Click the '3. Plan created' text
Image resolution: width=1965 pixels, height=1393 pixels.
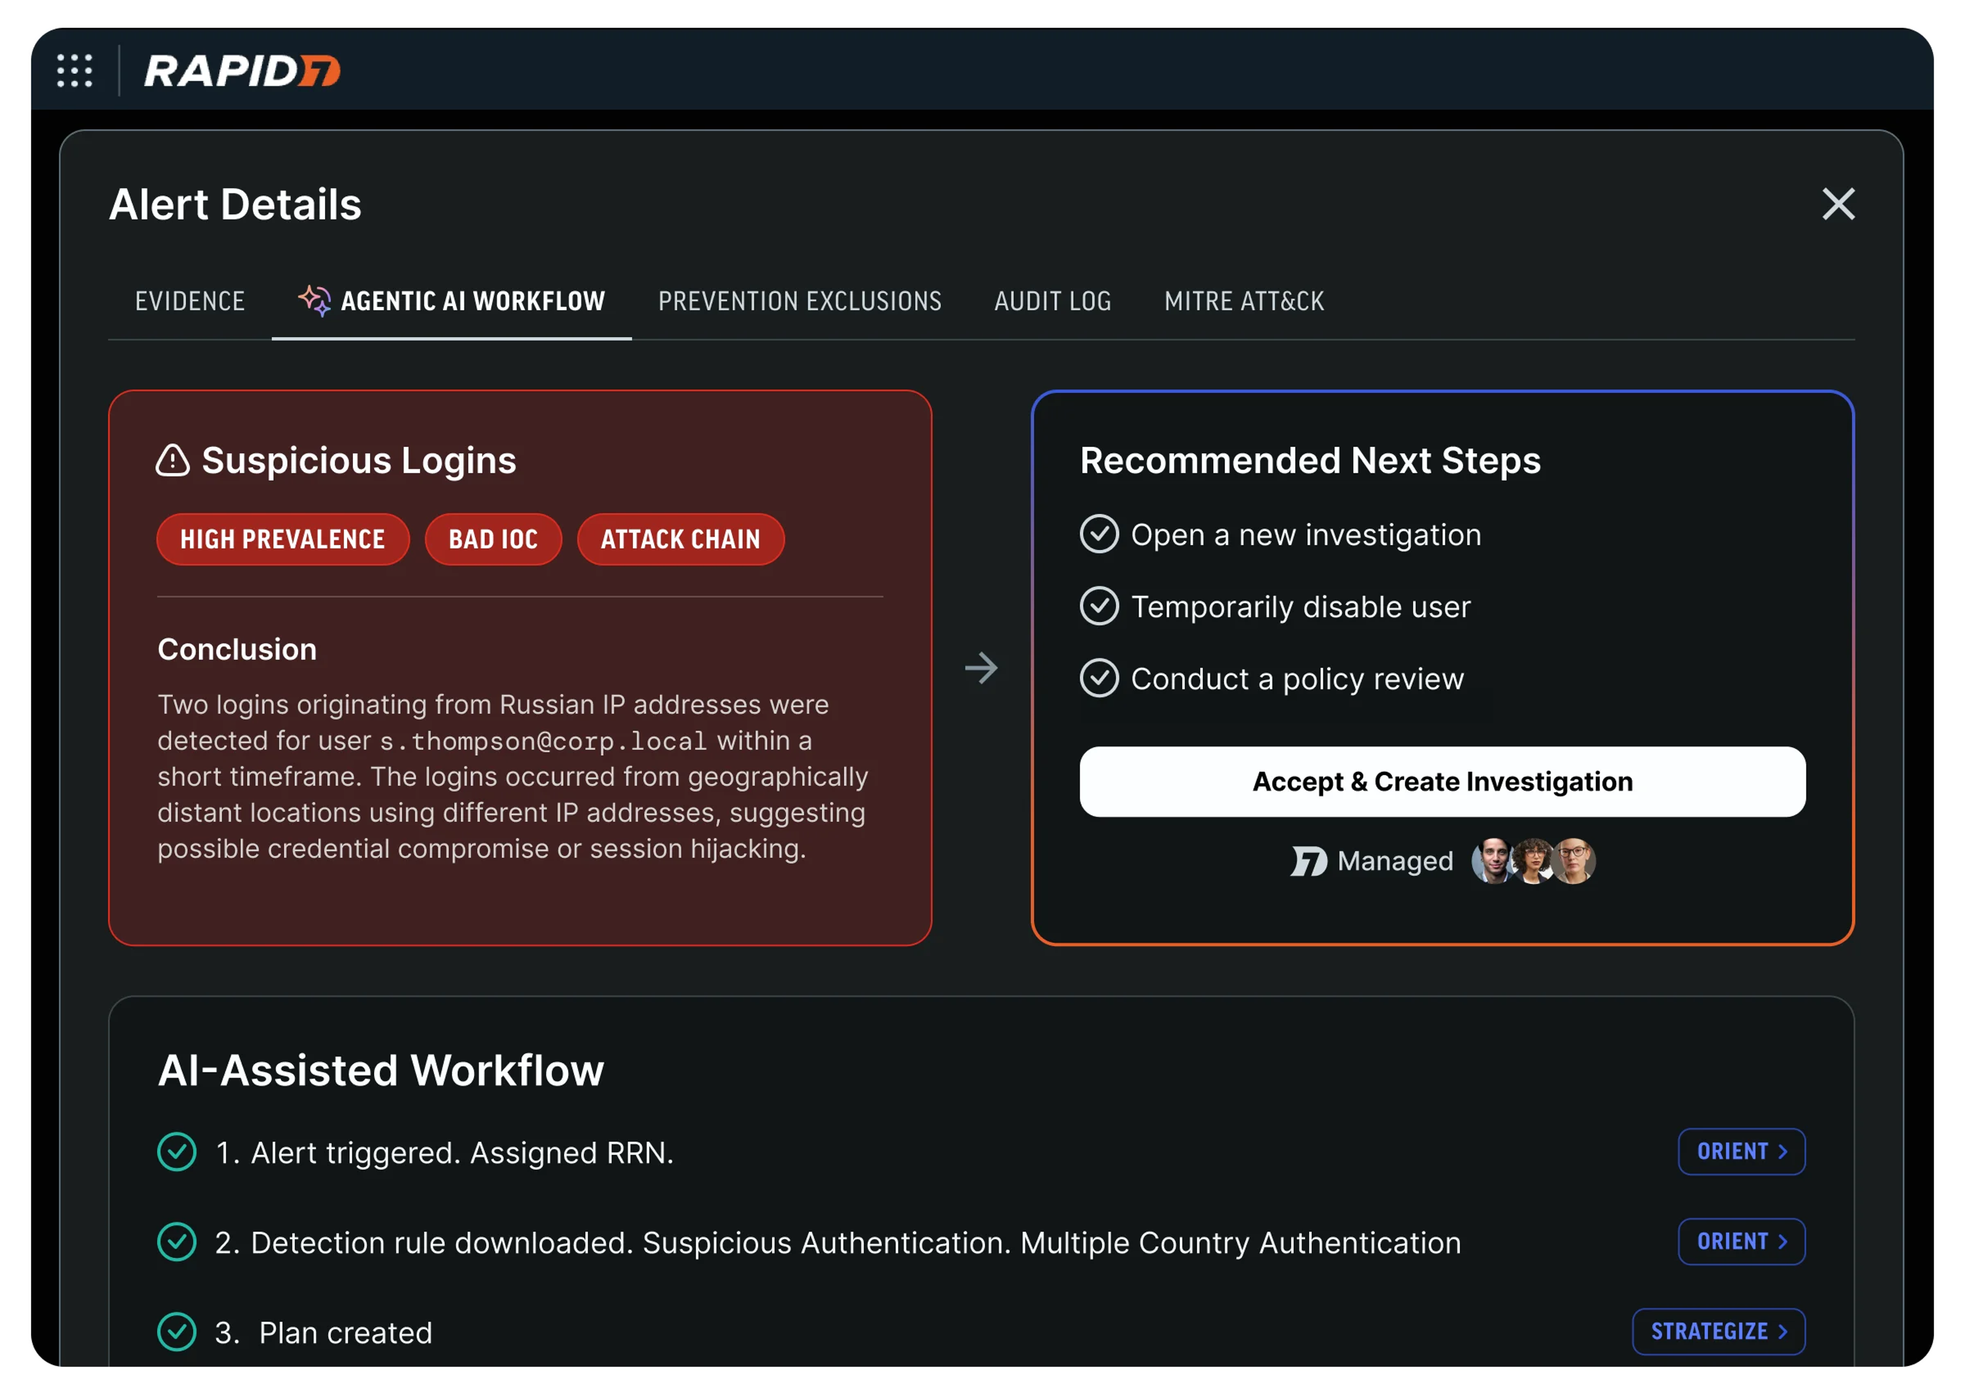[x=323, y=1333]
